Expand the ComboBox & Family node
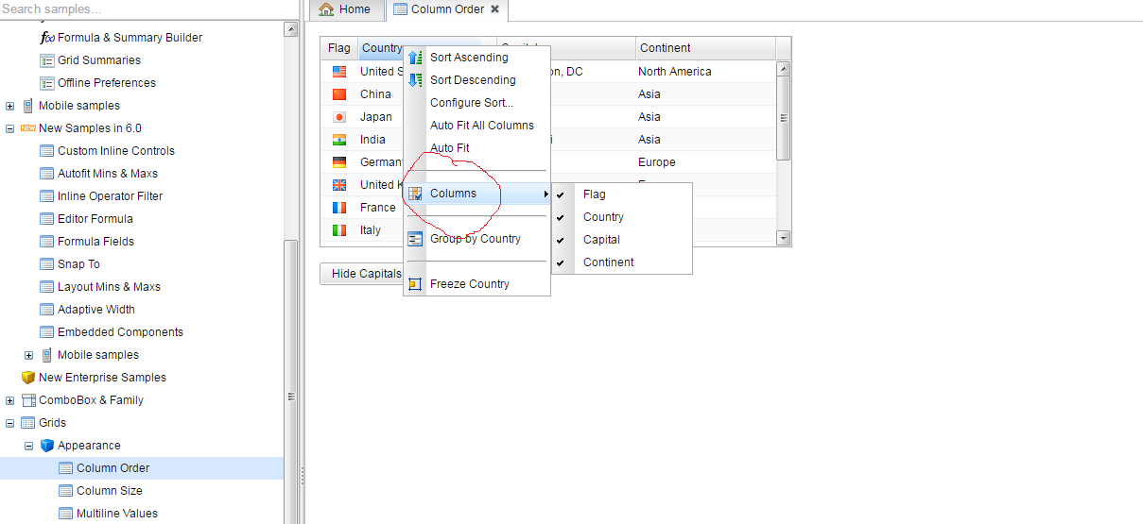1143x524 pixels. (10, 400)
